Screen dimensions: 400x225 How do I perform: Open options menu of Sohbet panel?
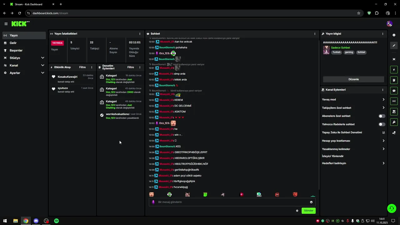315,34
